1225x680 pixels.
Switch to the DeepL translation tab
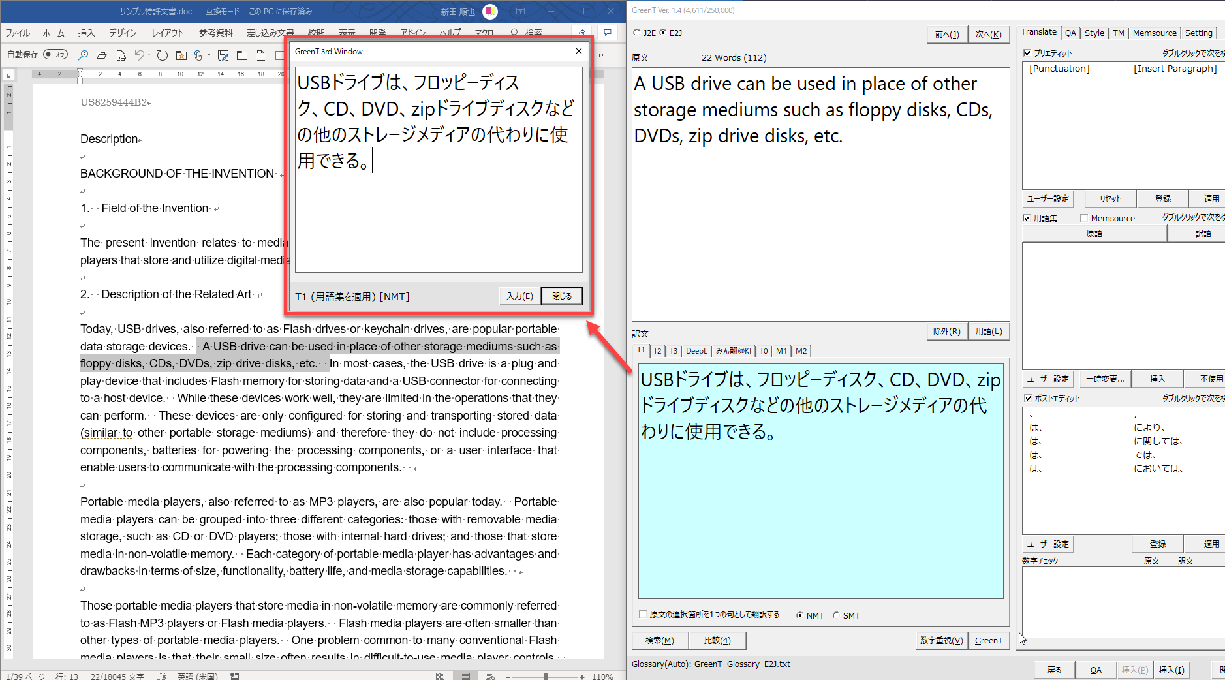click(696, 351)
